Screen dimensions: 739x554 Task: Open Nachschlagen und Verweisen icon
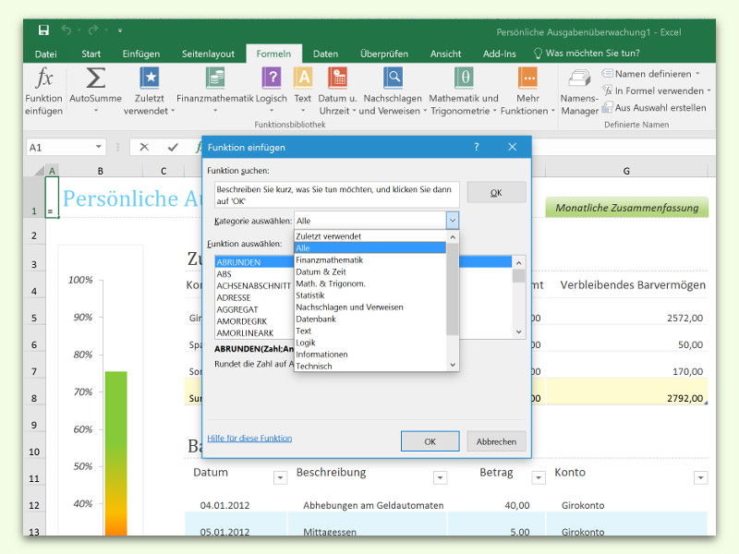coord(393,78)
